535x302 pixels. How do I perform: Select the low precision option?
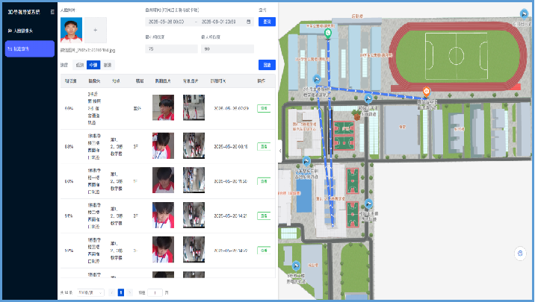tap(80, 65)
